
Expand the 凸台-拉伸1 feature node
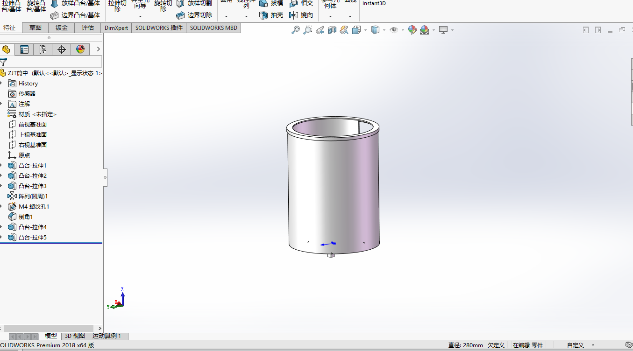coord(1,165)
